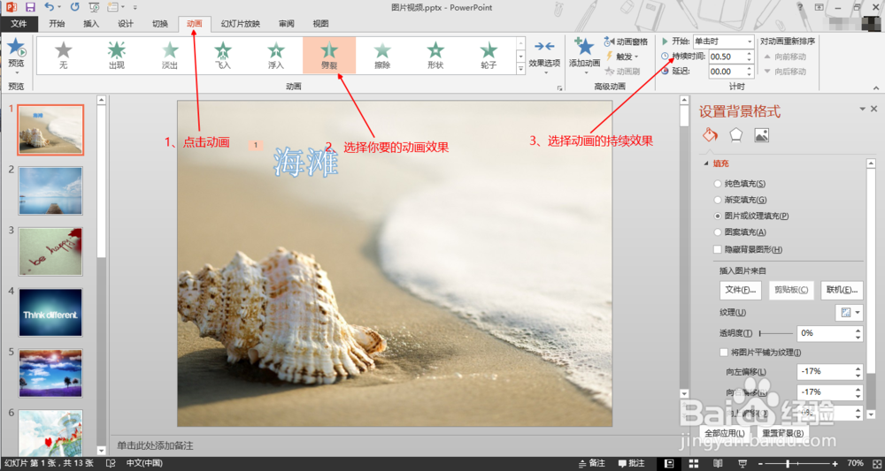Screen dimensions: 885x471
Task: Toggle 备注 (Notes) pane in status bar
Action: pyautogui.click(x=592, y=462)
